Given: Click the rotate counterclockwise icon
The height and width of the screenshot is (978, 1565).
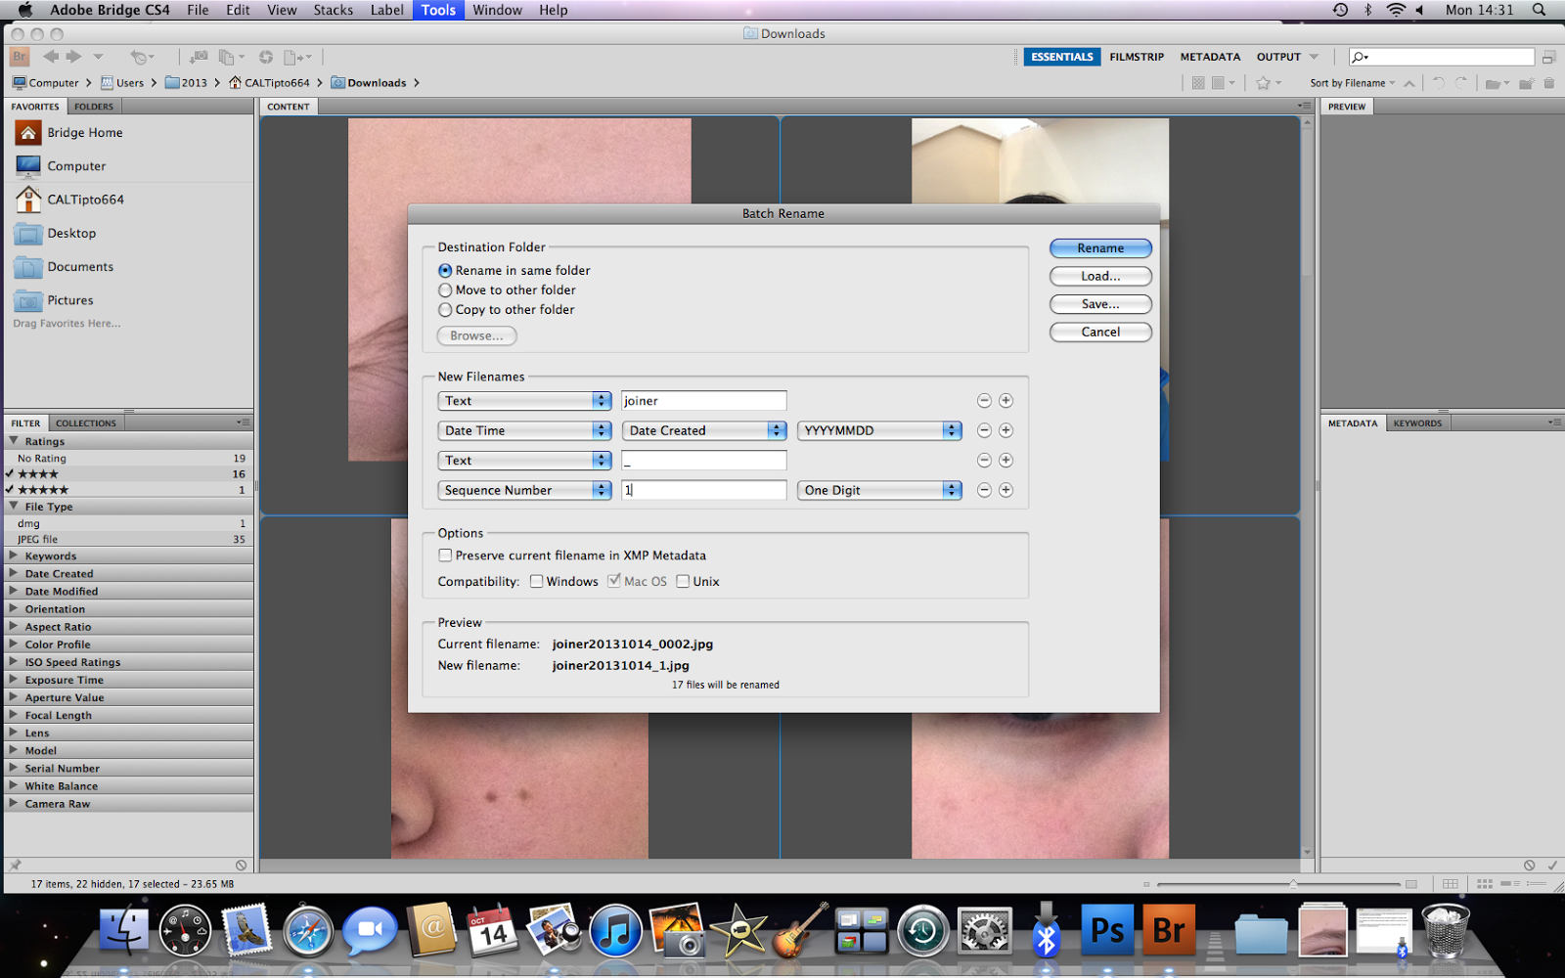Looking at the screenshot, I should click(x=1438, y=83).
